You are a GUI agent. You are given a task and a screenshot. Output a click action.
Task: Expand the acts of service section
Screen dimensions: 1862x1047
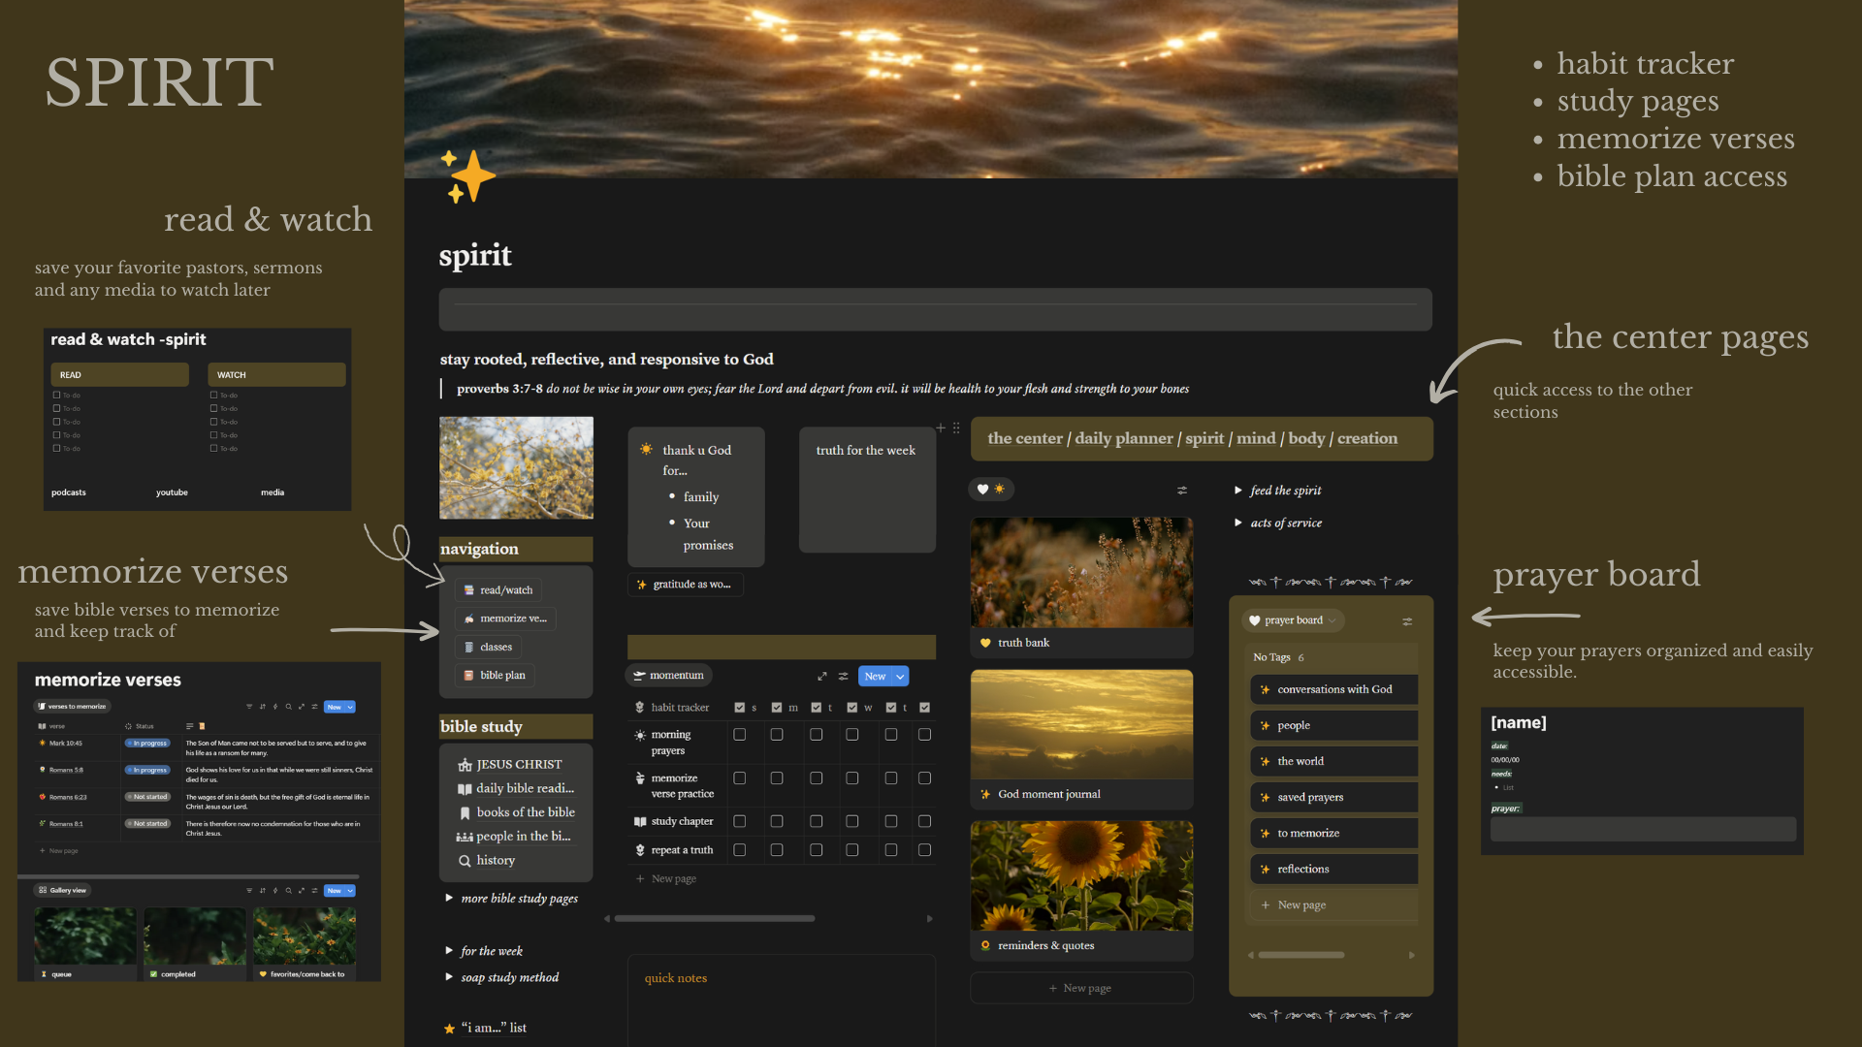pos(1238,523)
